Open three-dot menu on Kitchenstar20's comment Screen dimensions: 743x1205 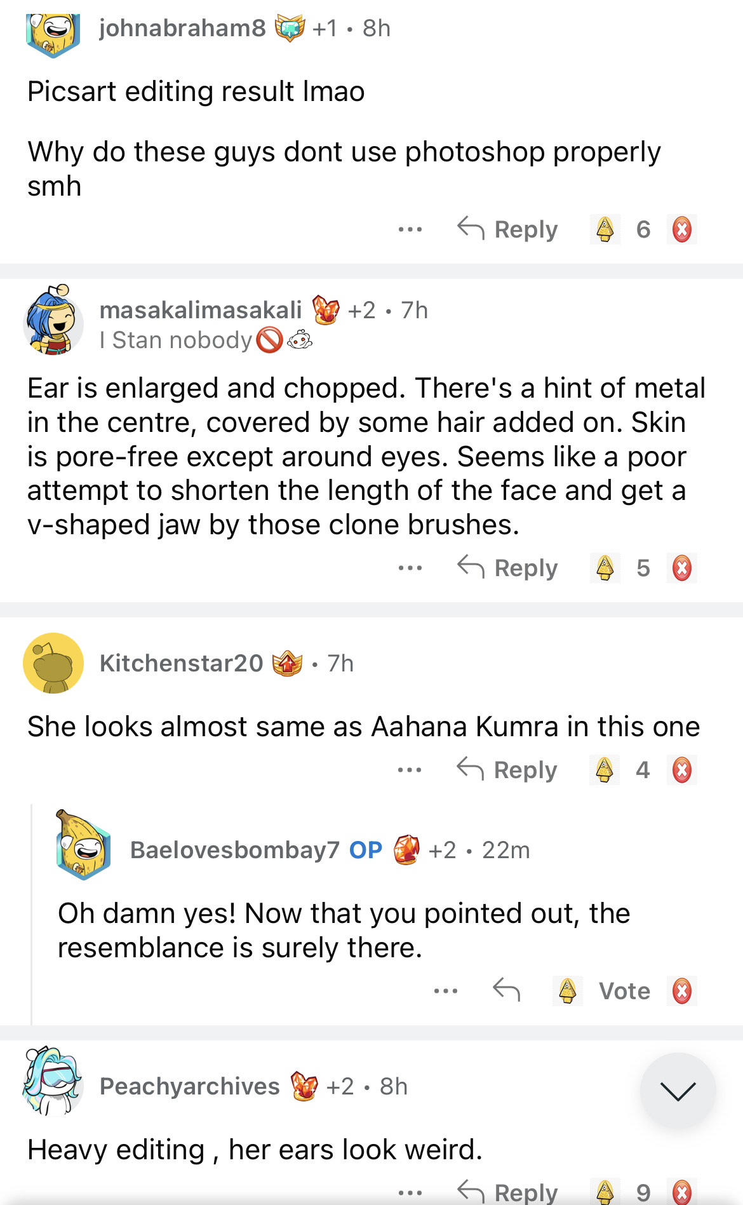coord(410,770)
